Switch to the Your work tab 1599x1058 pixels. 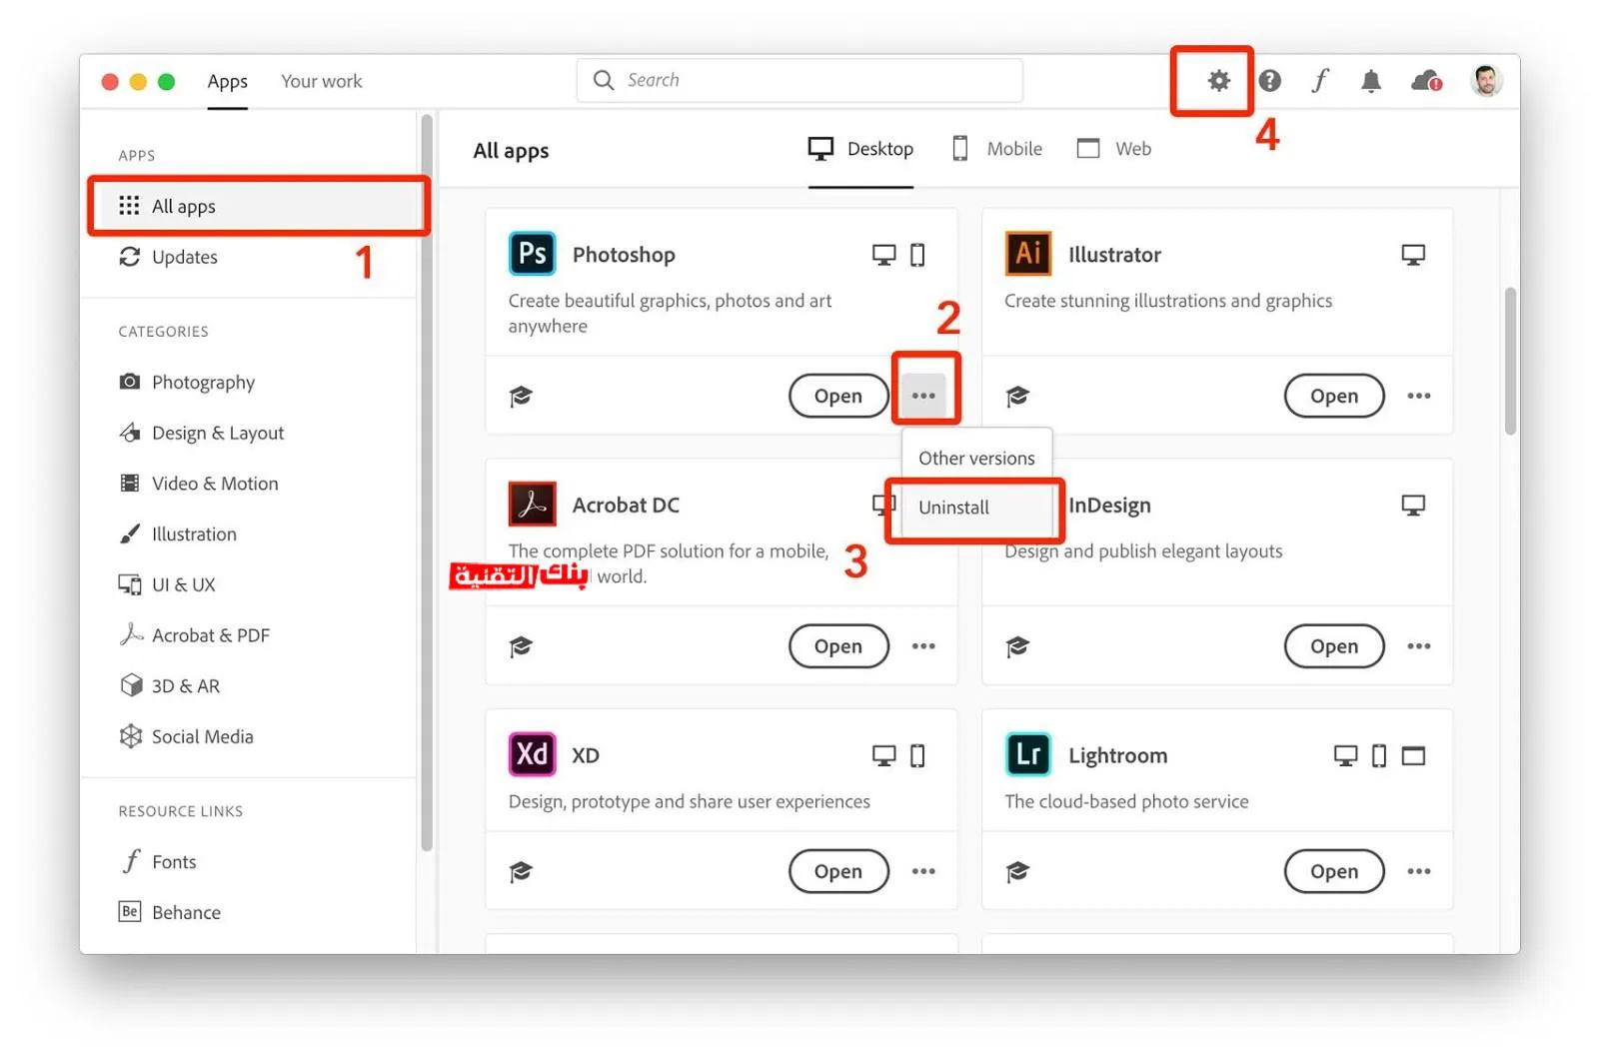tap(321, 81)
